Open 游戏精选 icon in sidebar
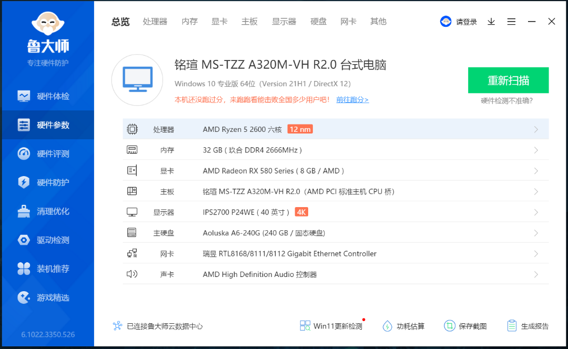 (x=24, y=297)
